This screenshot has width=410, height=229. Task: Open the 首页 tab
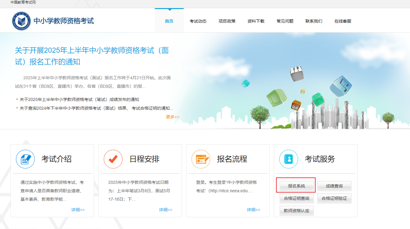click(x=169, y=21)
